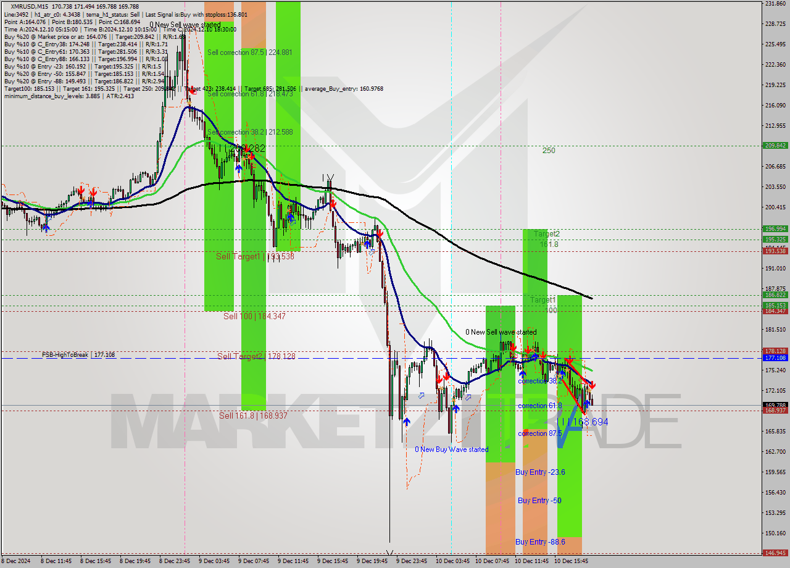Select the 'Target2' label above 161.8
Viewport: 790px width, 568px height.
point(547,234)
